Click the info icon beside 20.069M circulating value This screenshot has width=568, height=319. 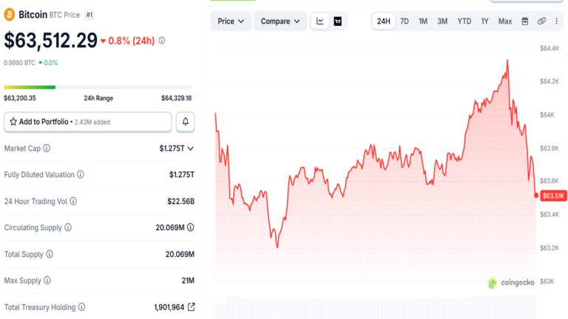[x=191, y=227]
